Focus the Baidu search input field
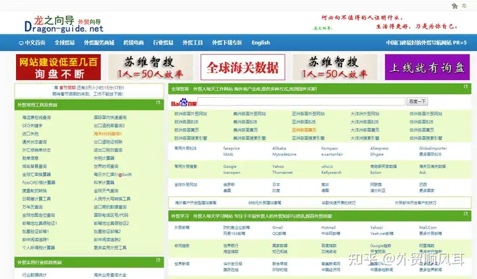The image size is (477, 279). pos(301,101)
